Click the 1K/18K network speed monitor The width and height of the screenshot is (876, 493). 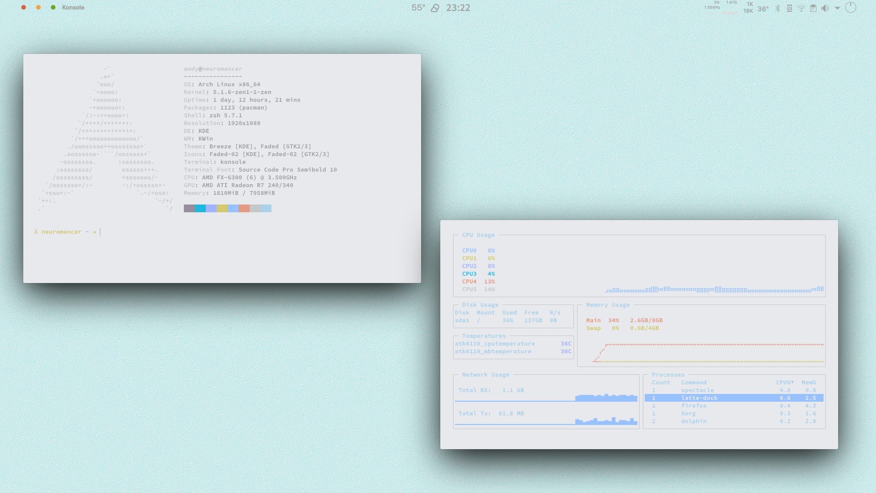pos(748,7)
